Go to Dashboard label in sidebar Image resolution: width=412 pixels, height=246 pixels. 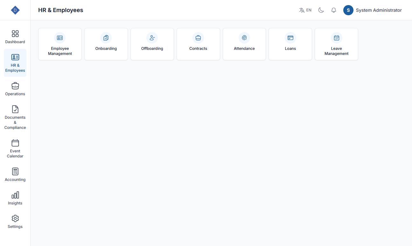pyautogui.click(x=15, y=42)
